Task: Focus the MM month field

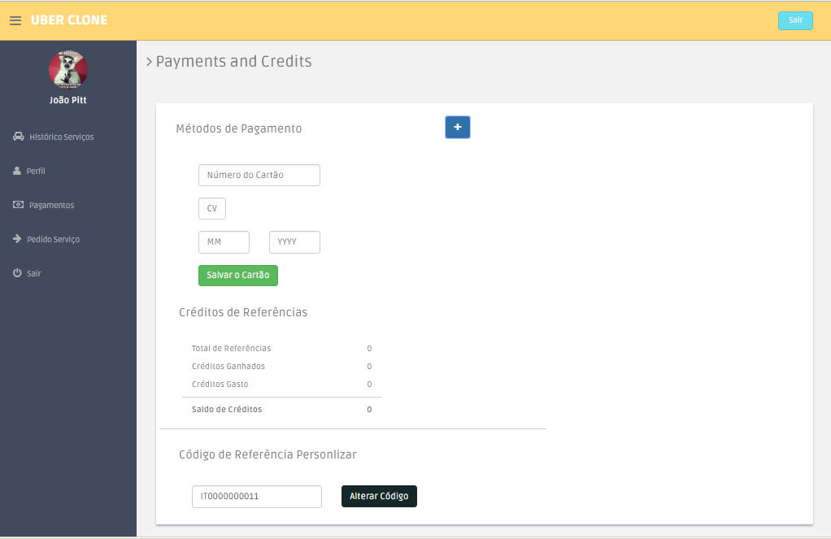Action: click(x=224, y=241)
